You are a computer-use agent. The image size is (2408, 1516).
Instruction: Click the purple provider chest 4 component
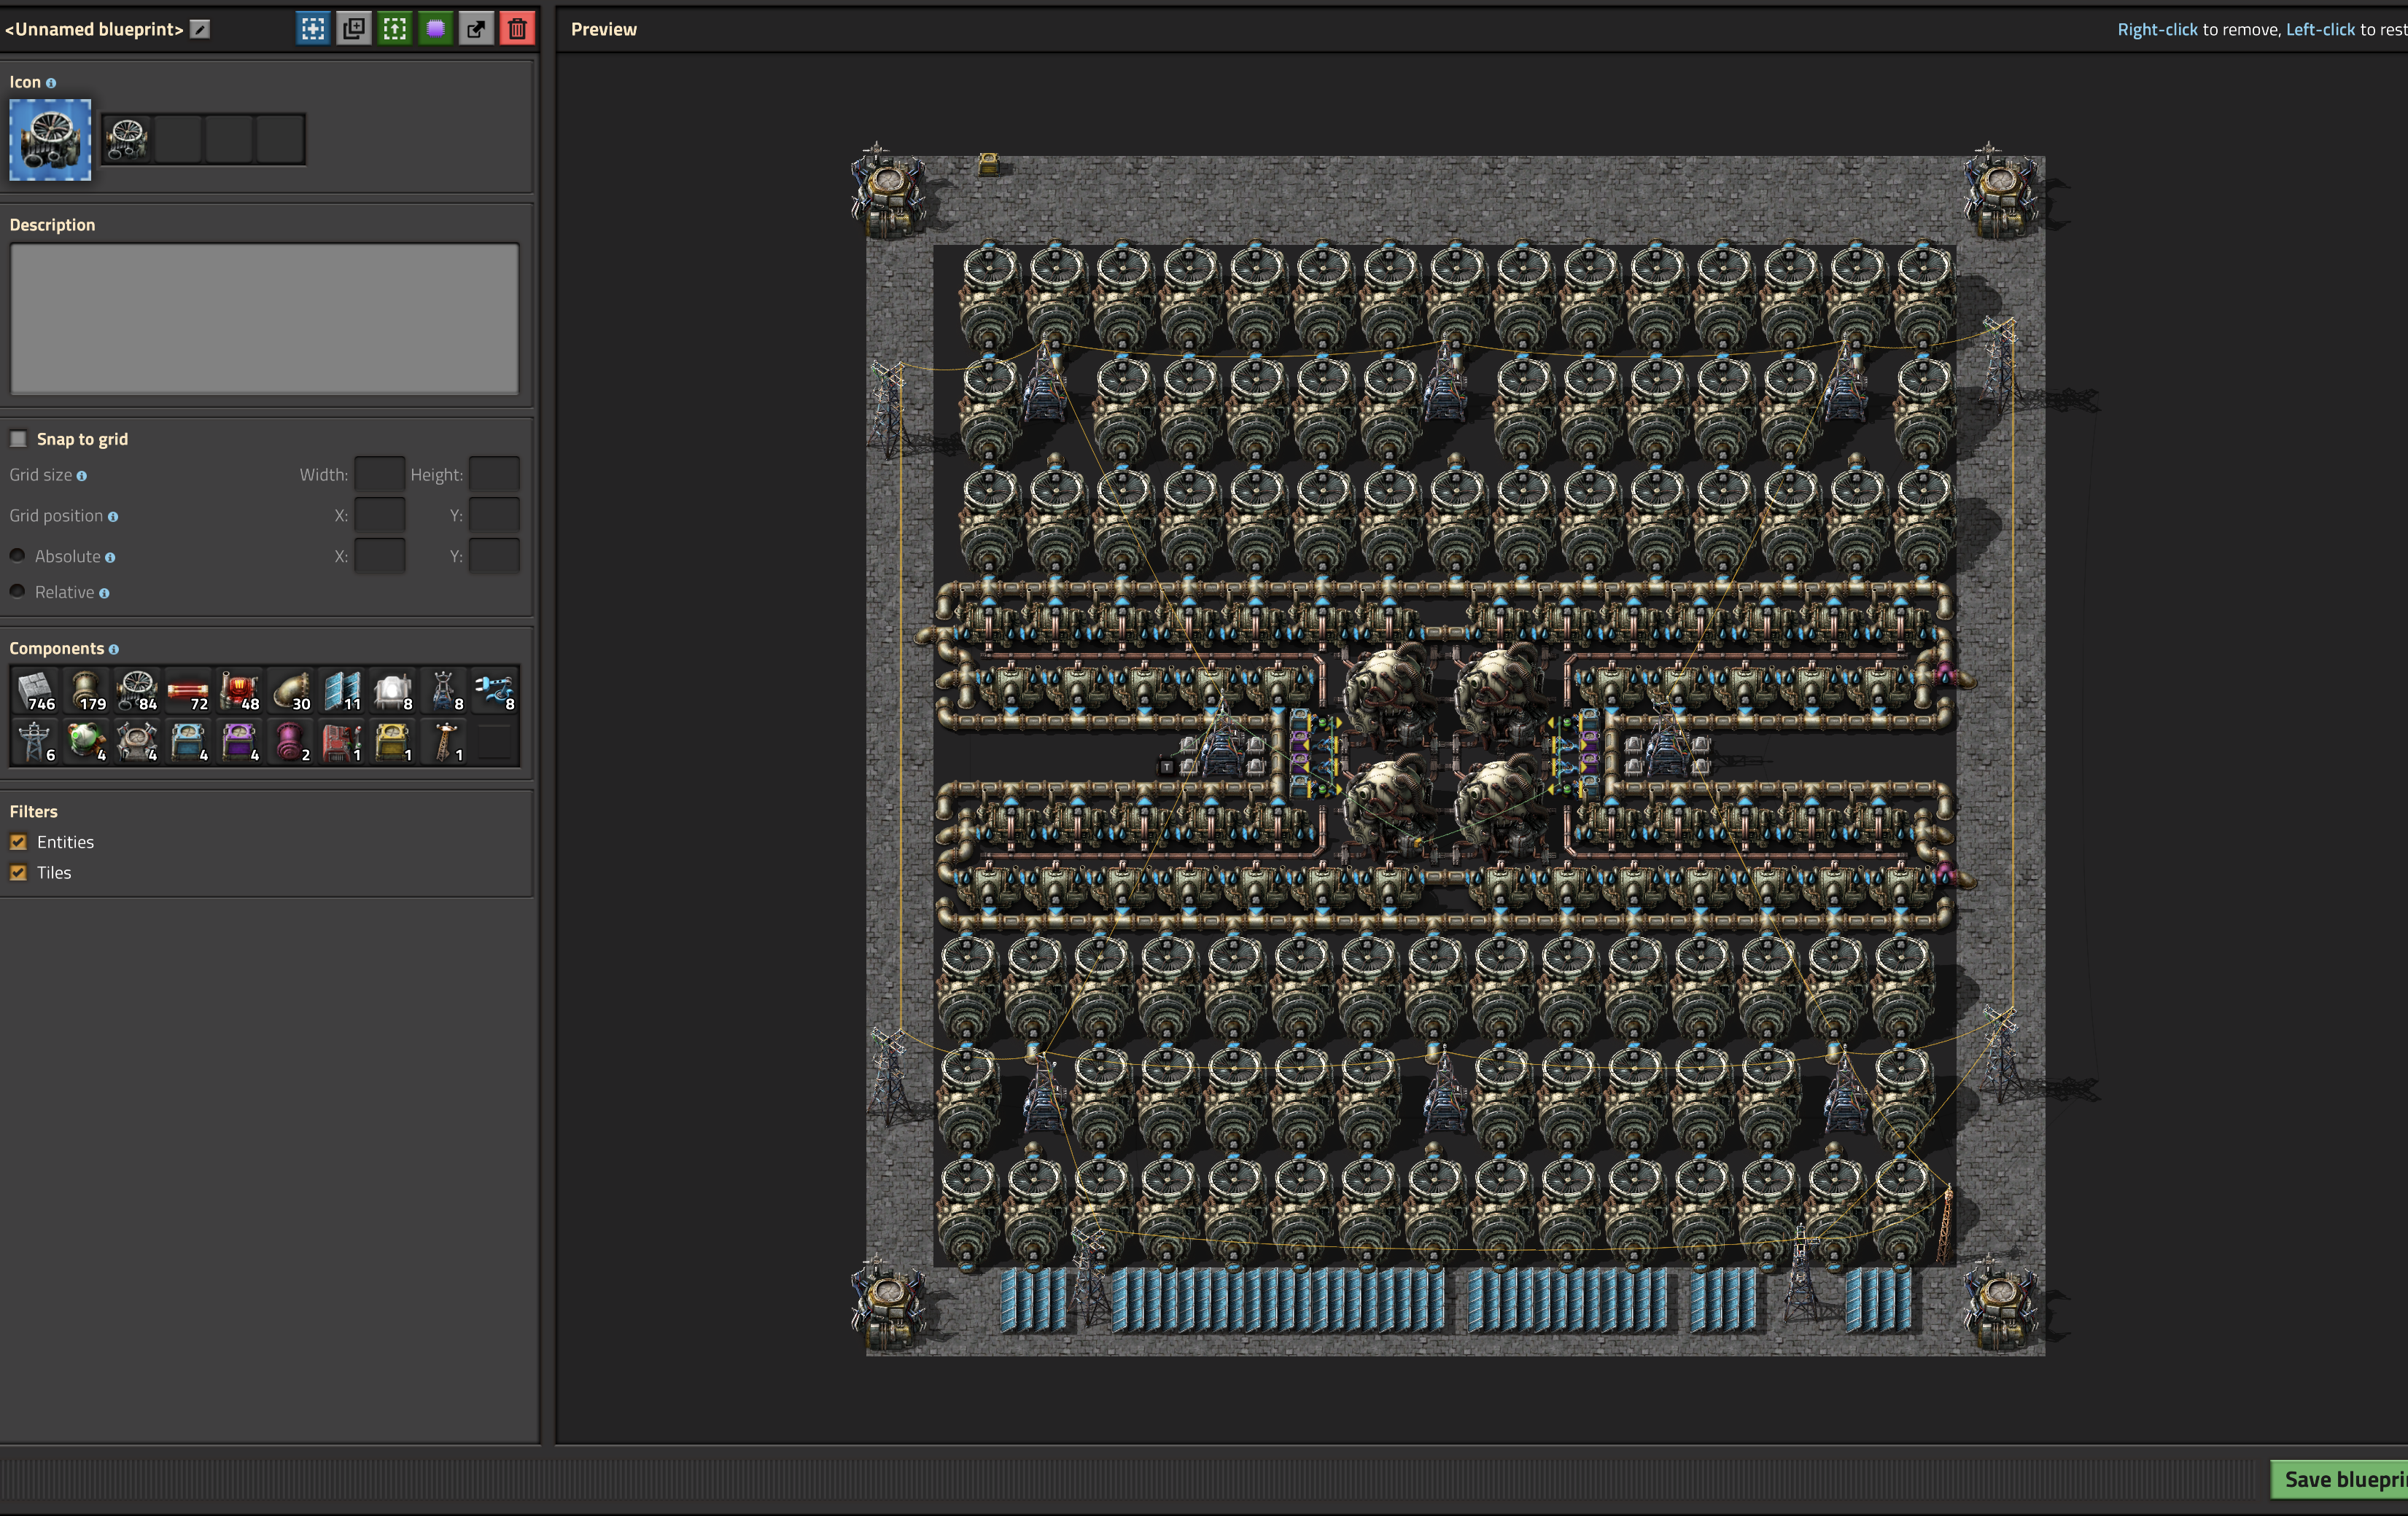click(239, 741)
